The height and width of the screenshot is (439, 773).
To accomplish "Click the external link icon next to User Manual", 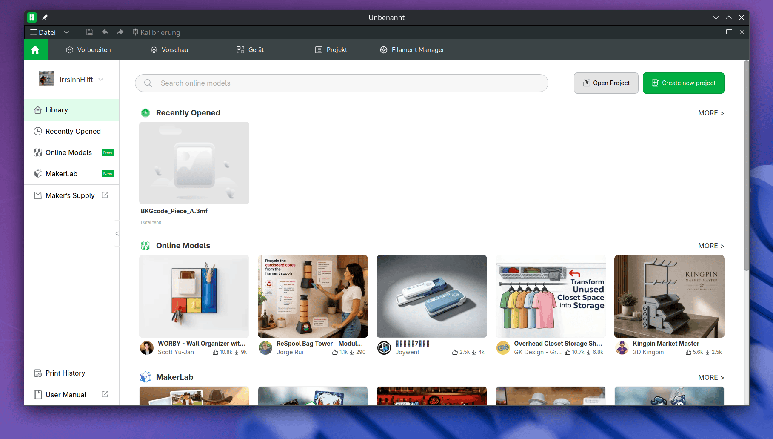I will point(105,394).
